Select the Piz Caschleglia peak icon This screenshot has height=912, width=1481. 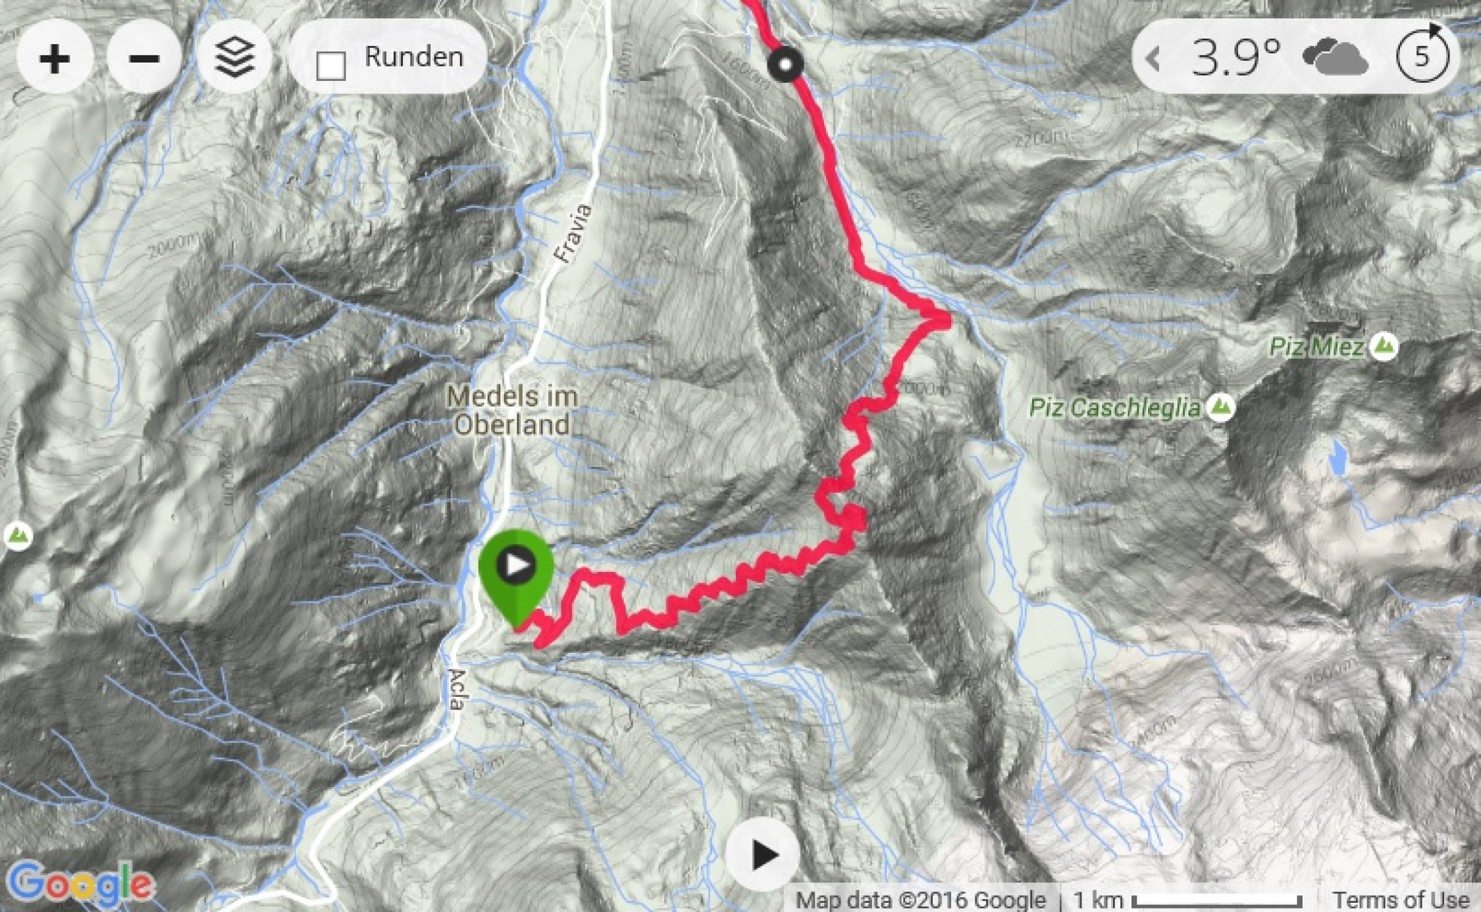[1221, 407]
